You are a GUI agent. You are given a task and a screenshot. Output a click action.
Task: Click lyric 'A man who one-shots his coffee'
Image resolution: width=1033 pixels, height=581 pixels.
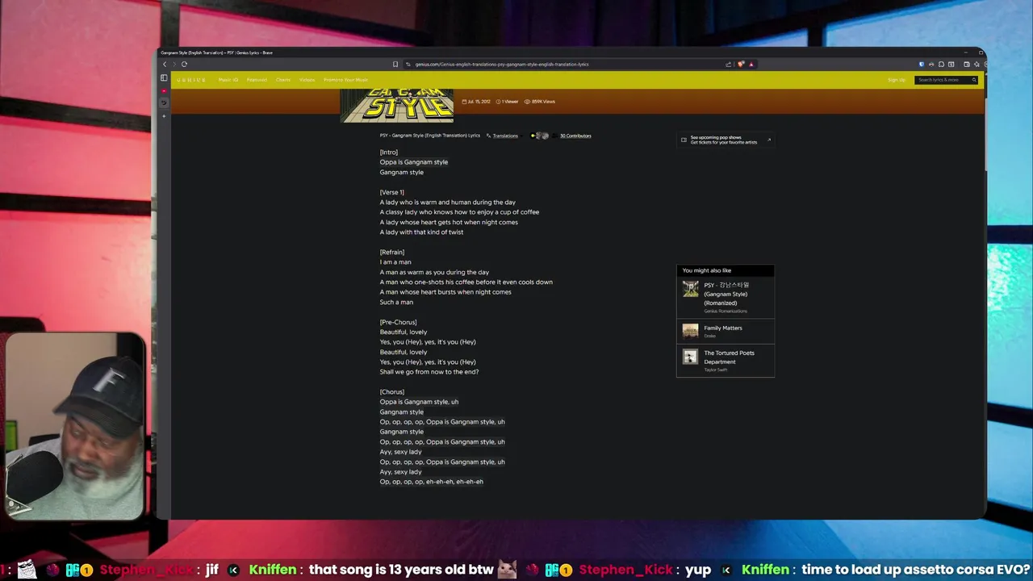click(466, 282)
